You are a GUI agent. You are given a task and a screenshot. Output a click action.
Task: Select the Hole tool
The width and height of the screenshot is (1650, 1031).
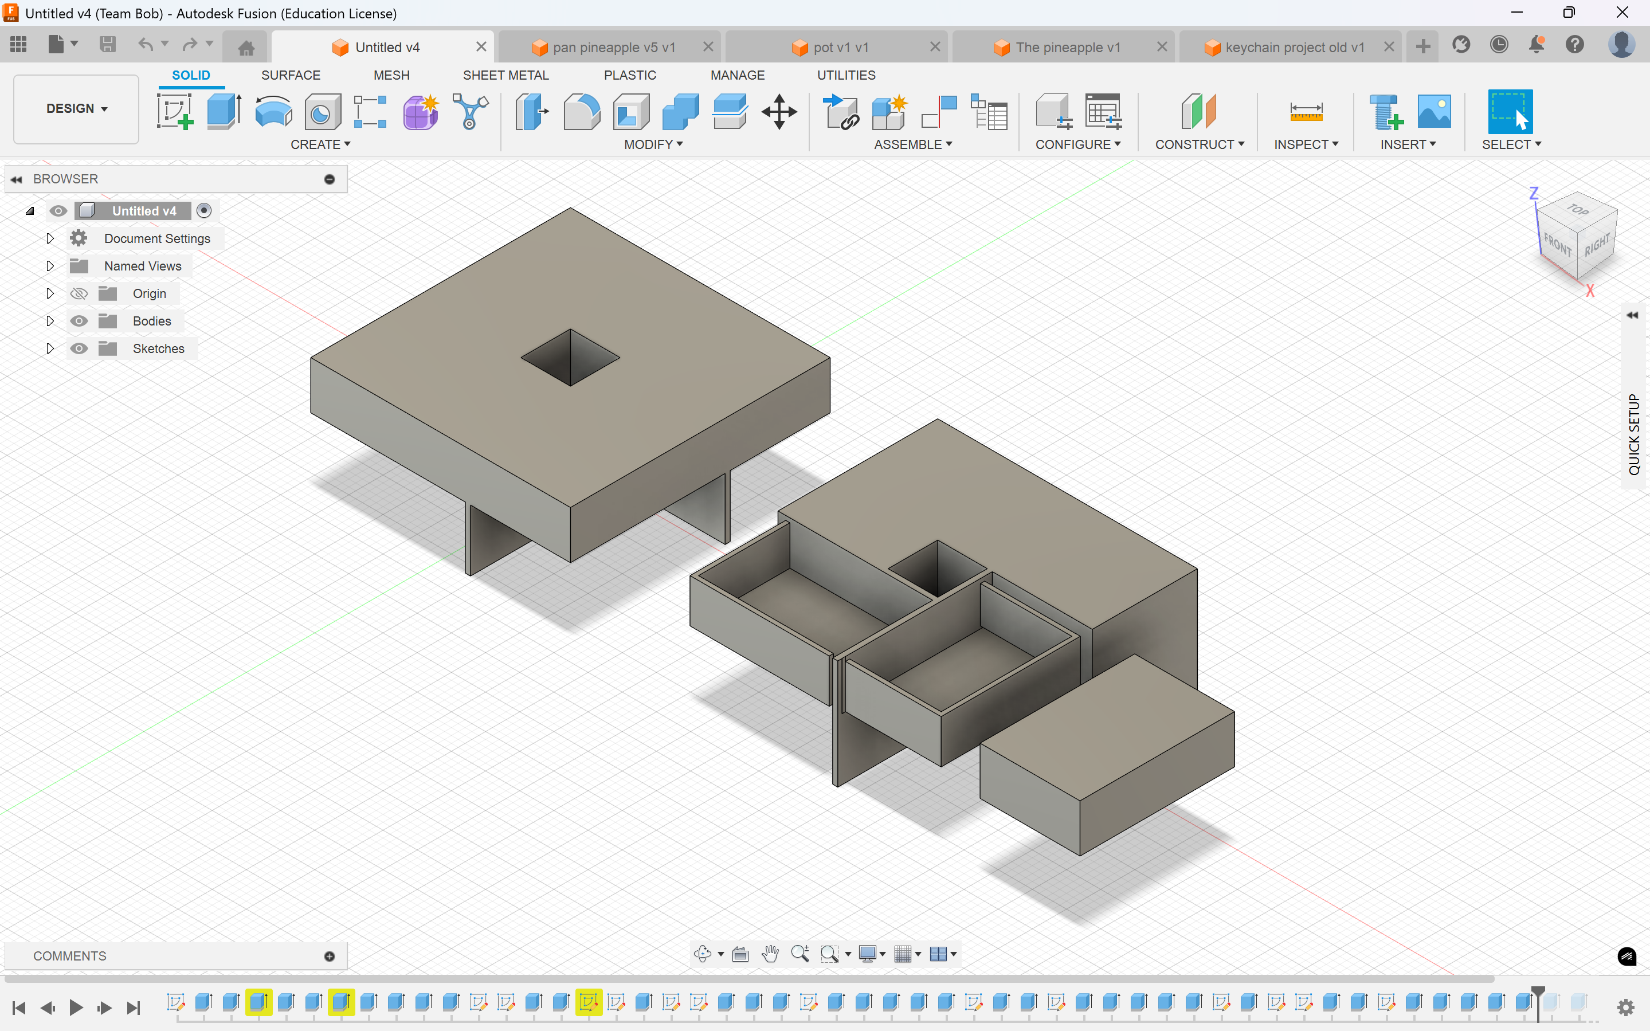point(322,112)
